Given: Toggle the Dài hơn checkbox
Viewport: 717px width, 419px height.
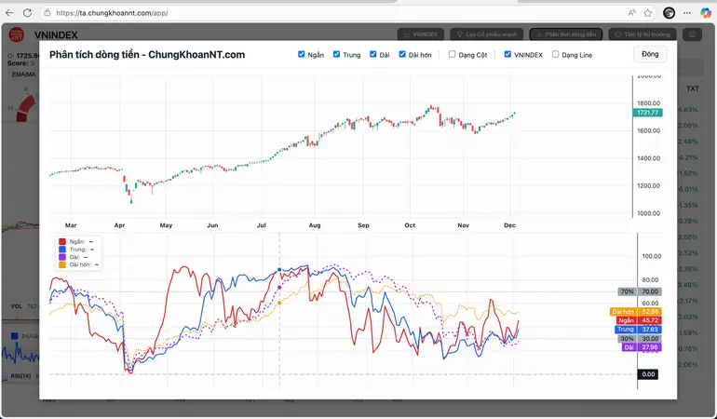Looking at the screenshot, I should [x=402, y=54].
